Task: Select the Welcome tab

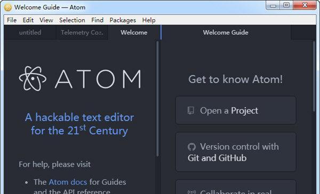Action: pyautogui.click(x=134, y=33)
